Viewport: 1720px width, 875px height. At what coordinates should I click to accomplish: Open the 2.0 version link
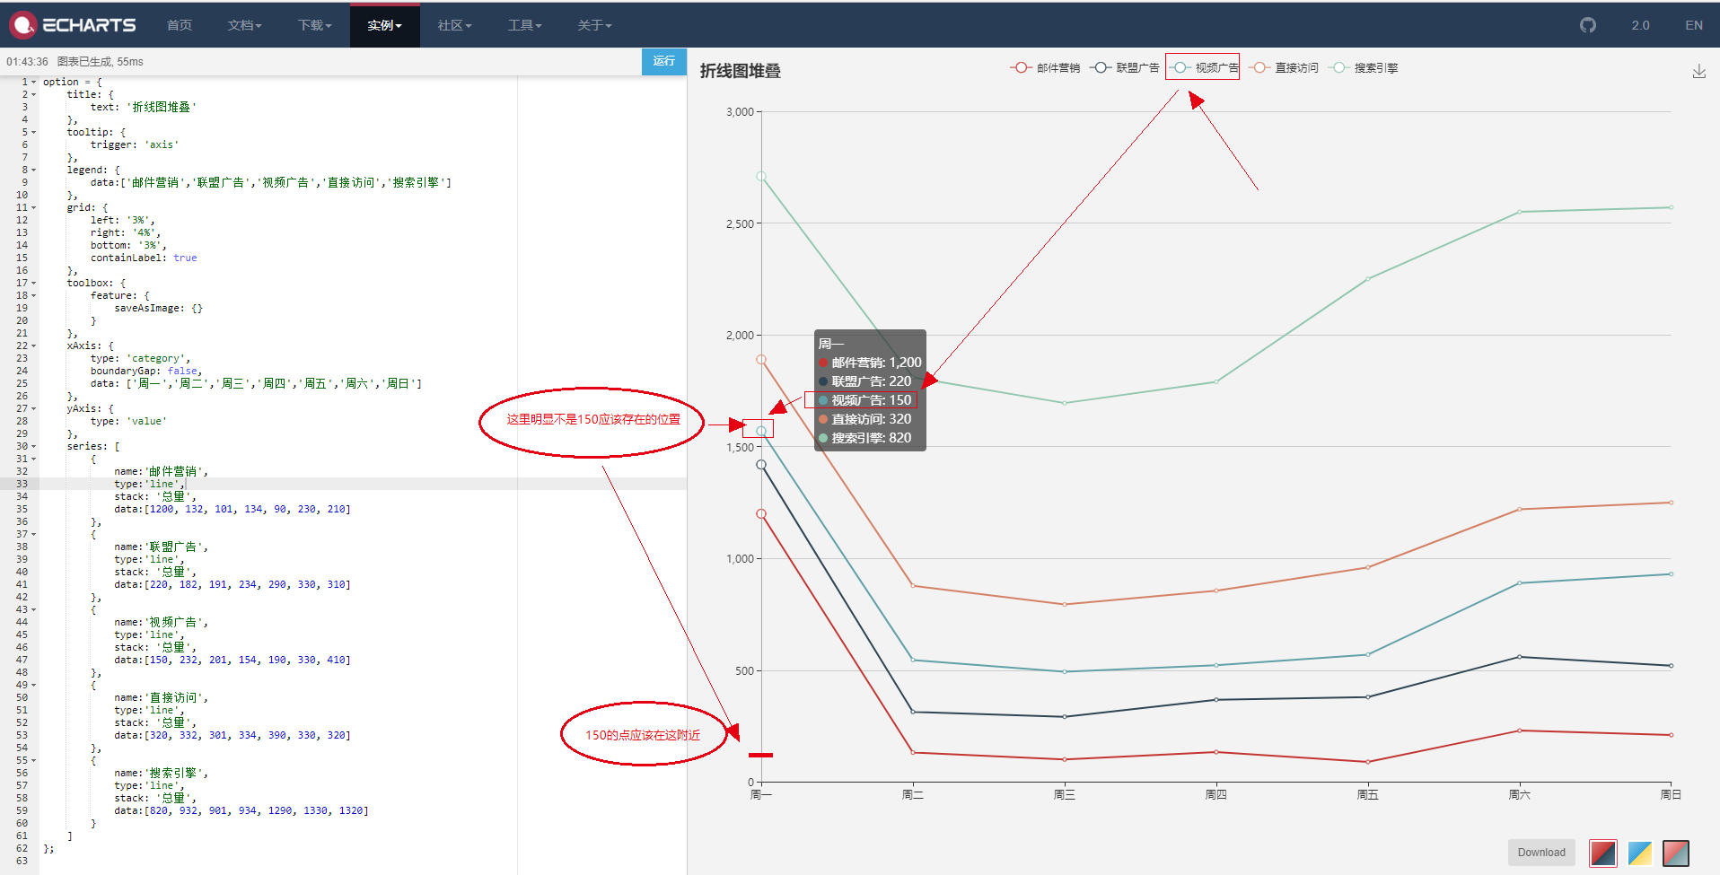click(1640, 25)
